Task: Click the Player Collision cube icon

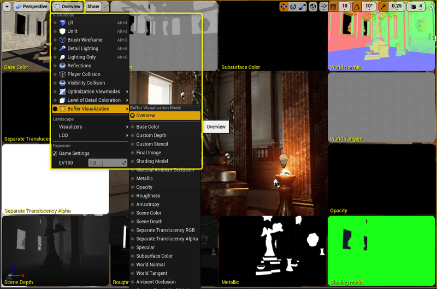Action: click(x=62, y=74)
